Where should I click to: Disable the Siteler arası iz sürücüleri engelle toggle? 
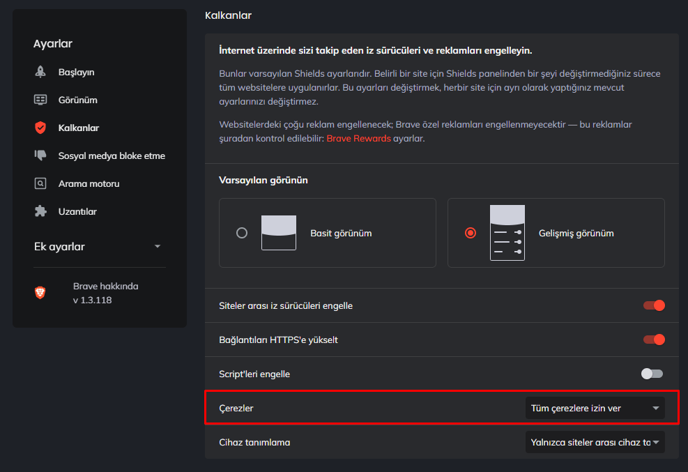[x=653, y=305]
